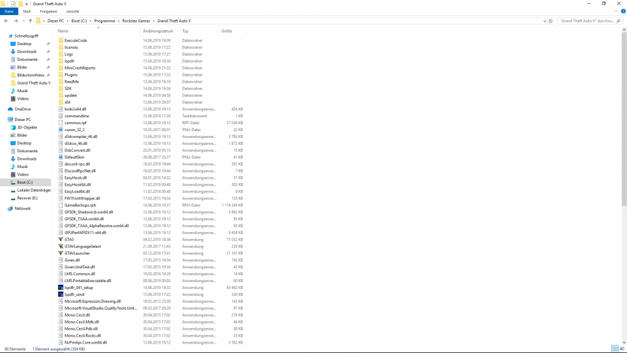Click the scroll down arrow of file list
Screen dimensions: 627x353
[x=624, y=342]
